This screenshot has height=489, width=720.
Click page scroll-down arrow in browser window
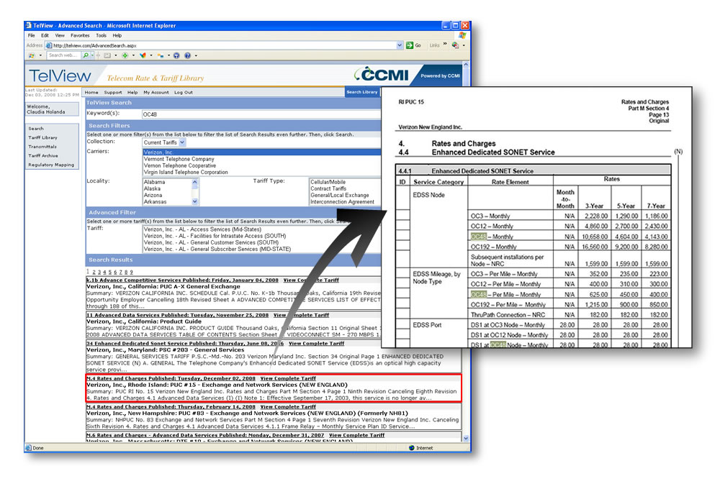[x=466, y=439]
